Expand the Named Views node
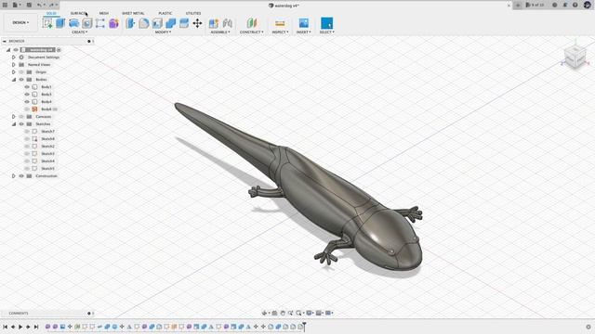Viewport: 595px width, 334px height. click(x=14, y=65)
